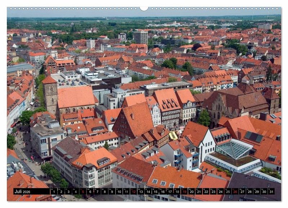This screenshot has height=208, width=288.
Task: Select day 22 in the date strip
Action: pos(206,192)
